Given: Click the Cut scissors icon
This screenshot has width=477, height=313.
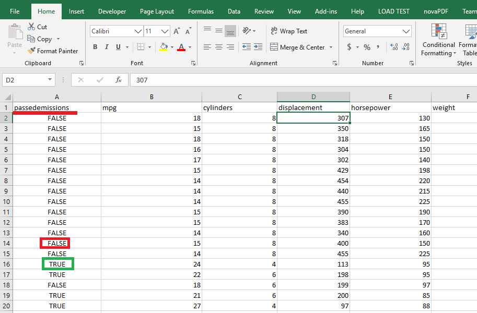Looking at the screenshot, I should pyautogui.click(x=31, y=27).
